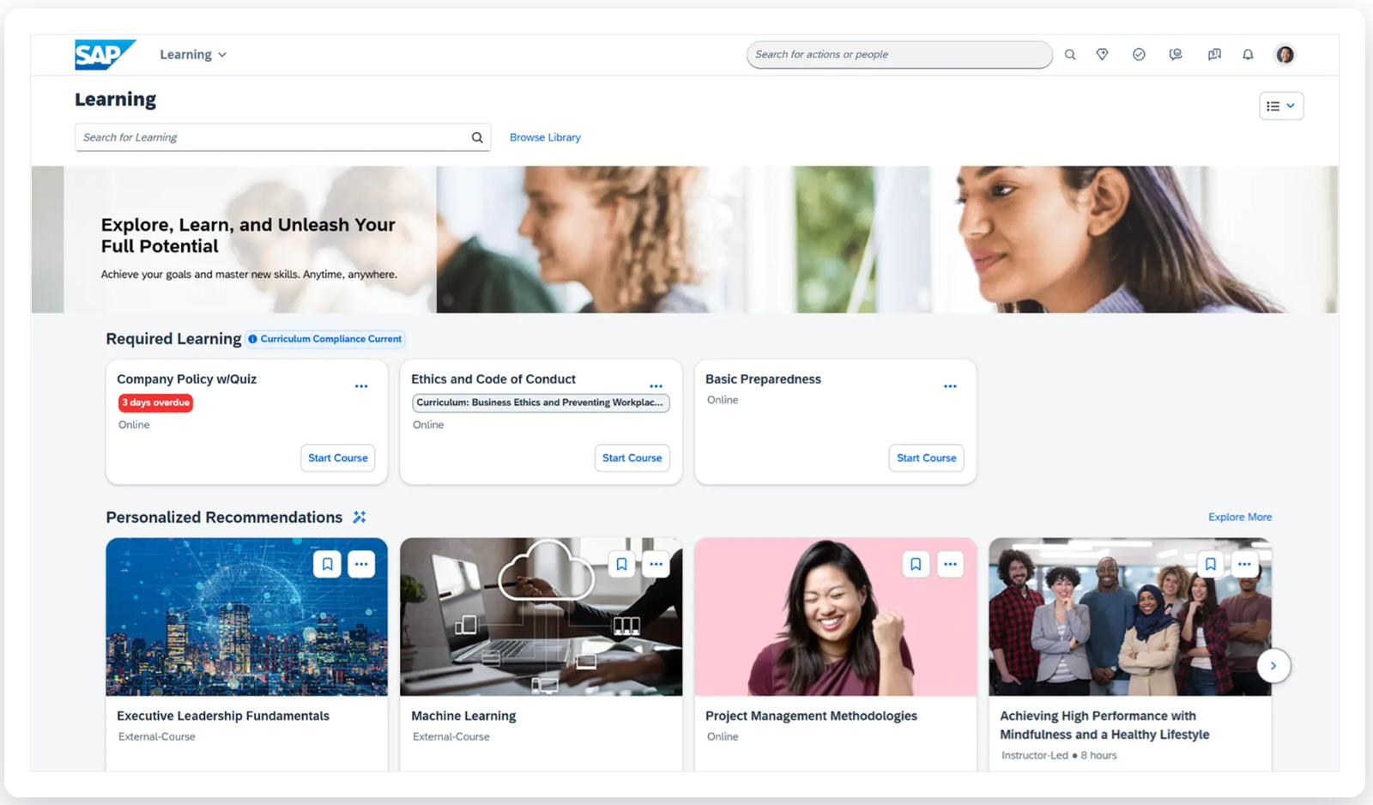Open the notifications bell icon
Screen dimensions: 1373x805
[1248, 55]
